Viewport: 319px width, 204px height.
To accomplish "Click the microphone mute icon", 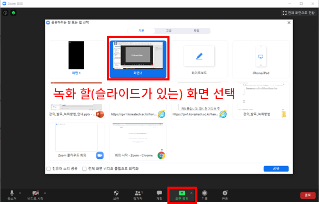I will point(12,193).
